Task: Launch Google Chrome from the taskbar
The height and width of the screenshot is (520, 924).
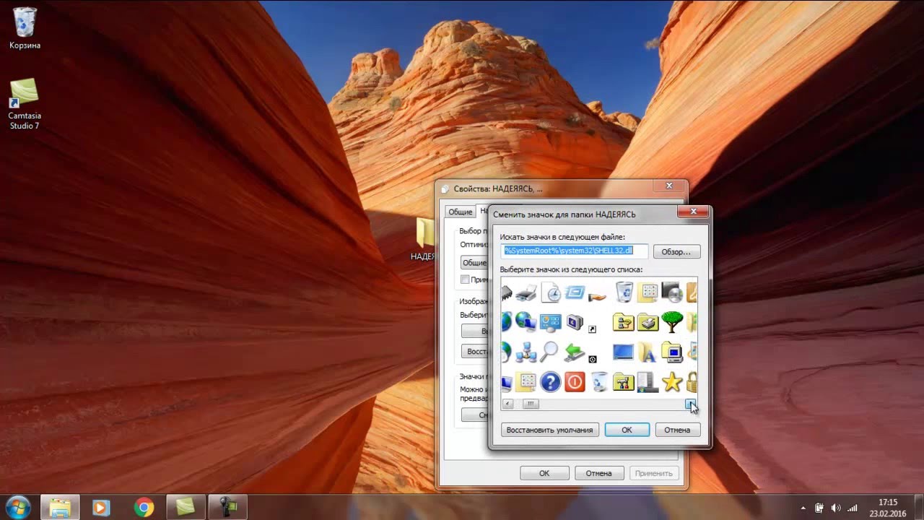Action: pyautogui.click(x=144, y=507)
